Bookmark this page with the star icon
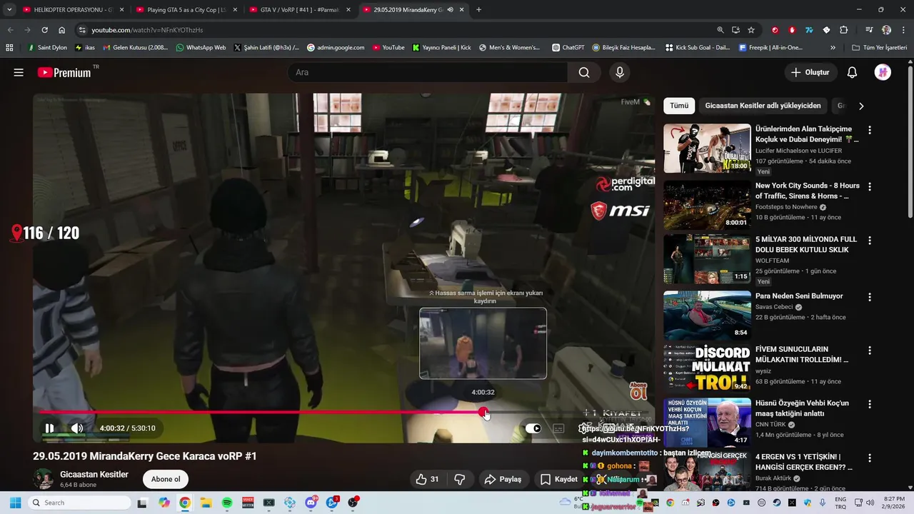The image size is (914, 514). click(751, 30)
